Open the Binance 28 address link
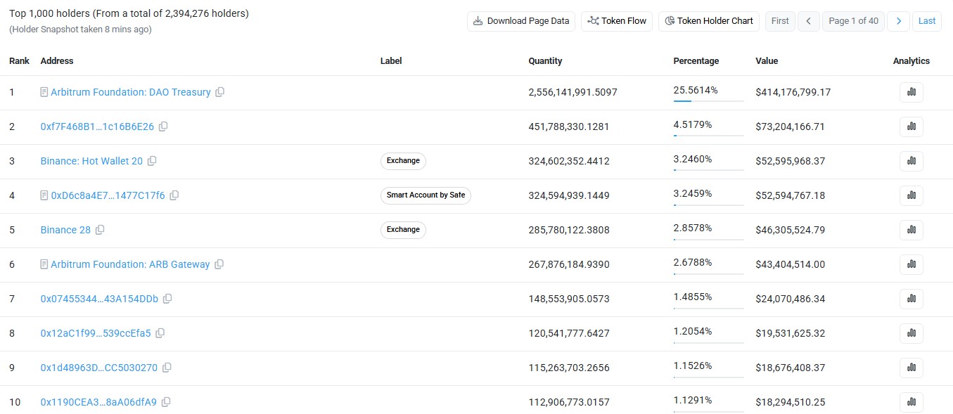 (x=65, y=230)
